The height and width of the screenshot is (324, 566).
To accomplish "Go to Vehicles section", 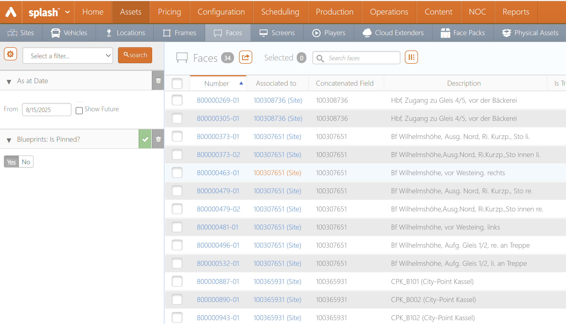I will point(69,33).
